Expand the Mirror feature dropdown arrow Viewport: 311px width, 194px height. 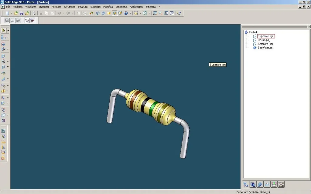click(8, 91)
